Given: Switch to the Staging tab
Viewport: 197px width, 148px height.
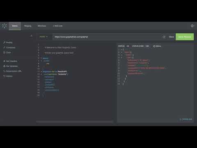Looking at the screenshot, I should point(27,26).
